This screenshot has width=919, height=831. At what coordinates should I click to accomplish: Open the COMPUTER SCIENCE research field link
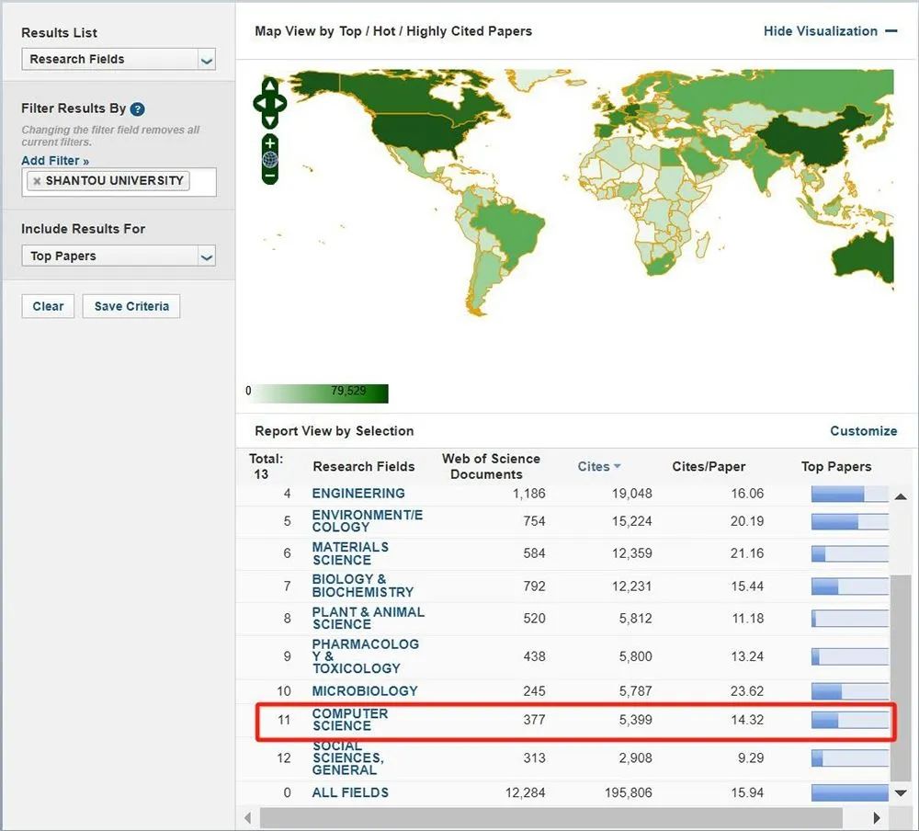click(350, 720)
